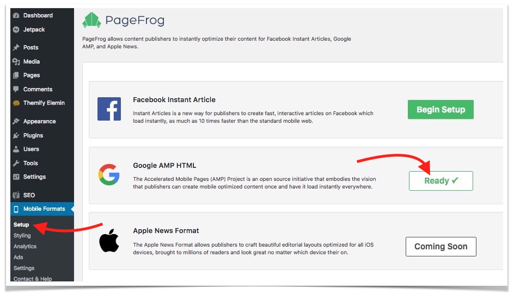Click the Coming Soon button
The width and height of the screenshot is (514, 295).
pyautogui.click(x=440, y=246)
